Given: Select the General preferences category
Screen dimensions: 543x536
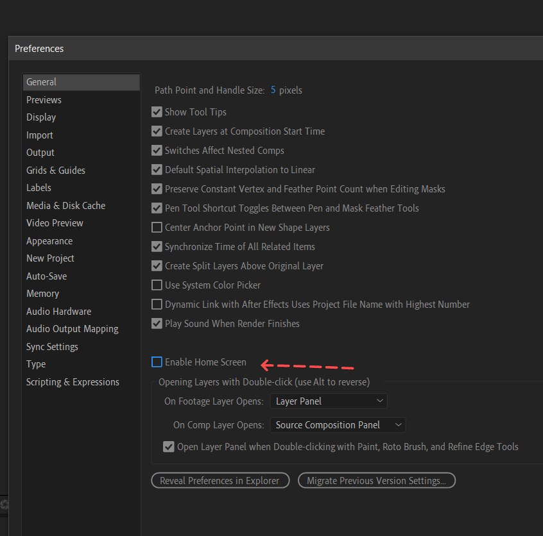Looking at the screenshot, I should tap(82, 82).
